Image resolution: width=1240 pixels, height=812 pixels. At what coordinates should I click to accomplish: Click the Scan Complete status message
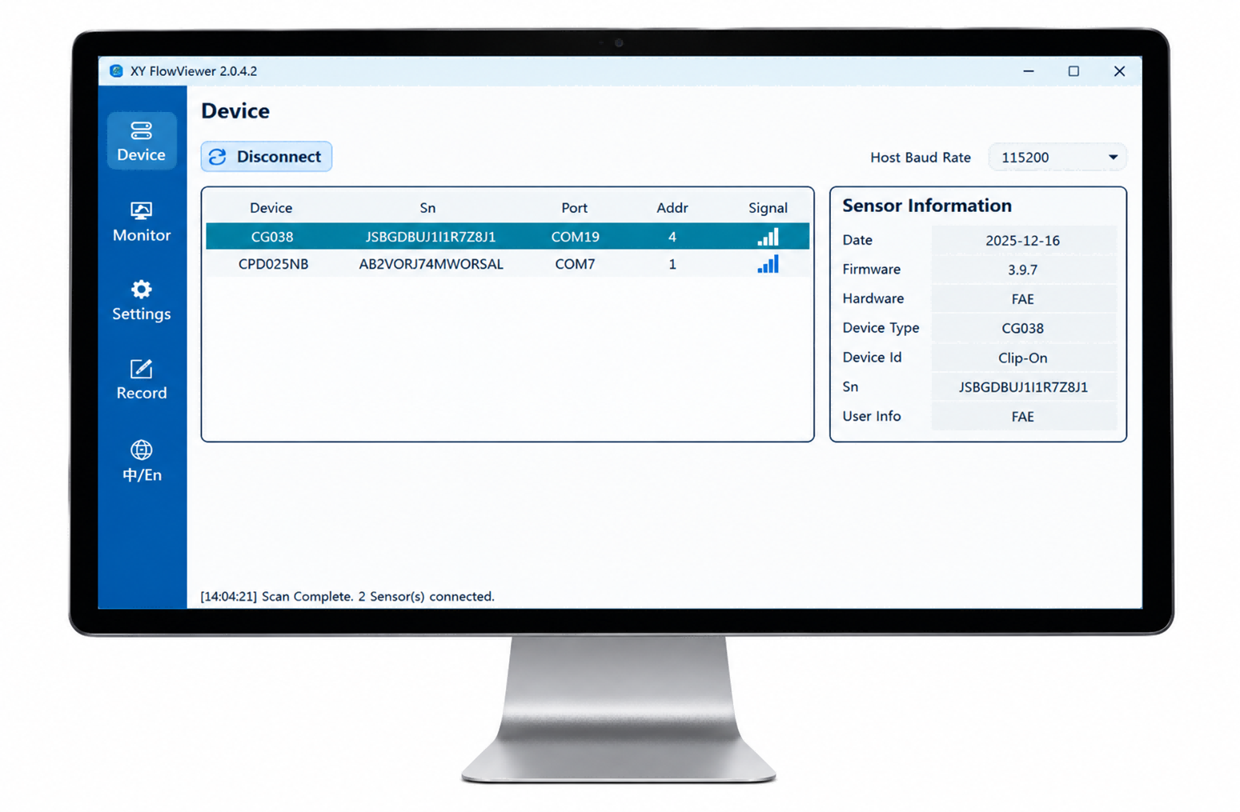tap(347, 597)
